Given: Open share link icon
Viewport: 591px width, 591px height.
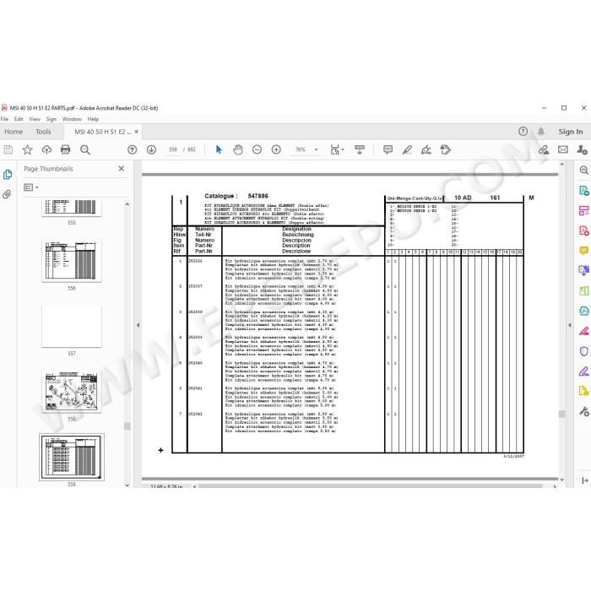Looking at the screenshot, I should (544, 149).
